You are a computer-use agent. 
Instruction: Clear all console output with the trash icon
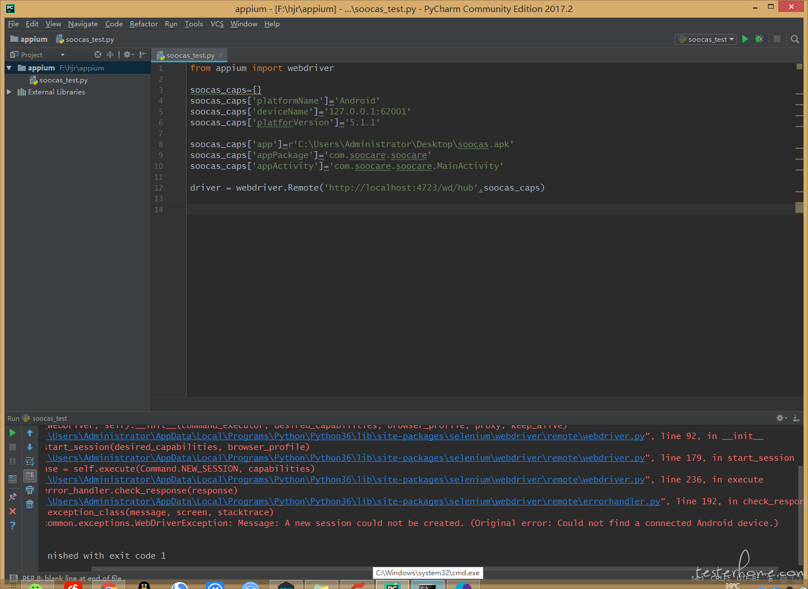[x=30, y=504]
